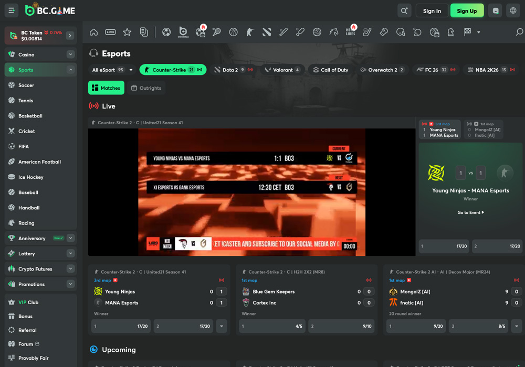Switch to the Outrights view
The width and height of the screenshot is (525, 367).
pos(146,88)
